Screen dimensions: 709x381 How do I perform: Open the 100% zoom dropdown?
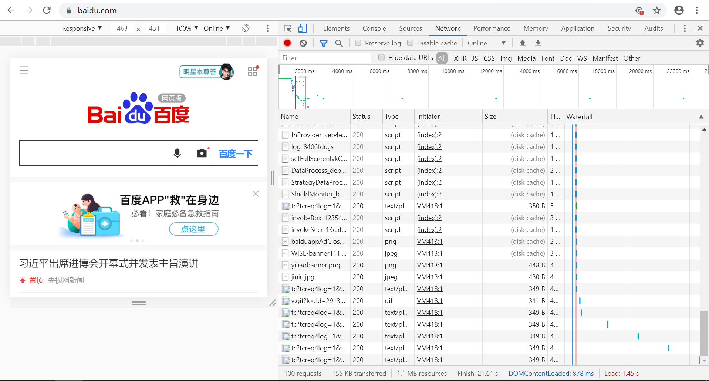pos(187,28)
